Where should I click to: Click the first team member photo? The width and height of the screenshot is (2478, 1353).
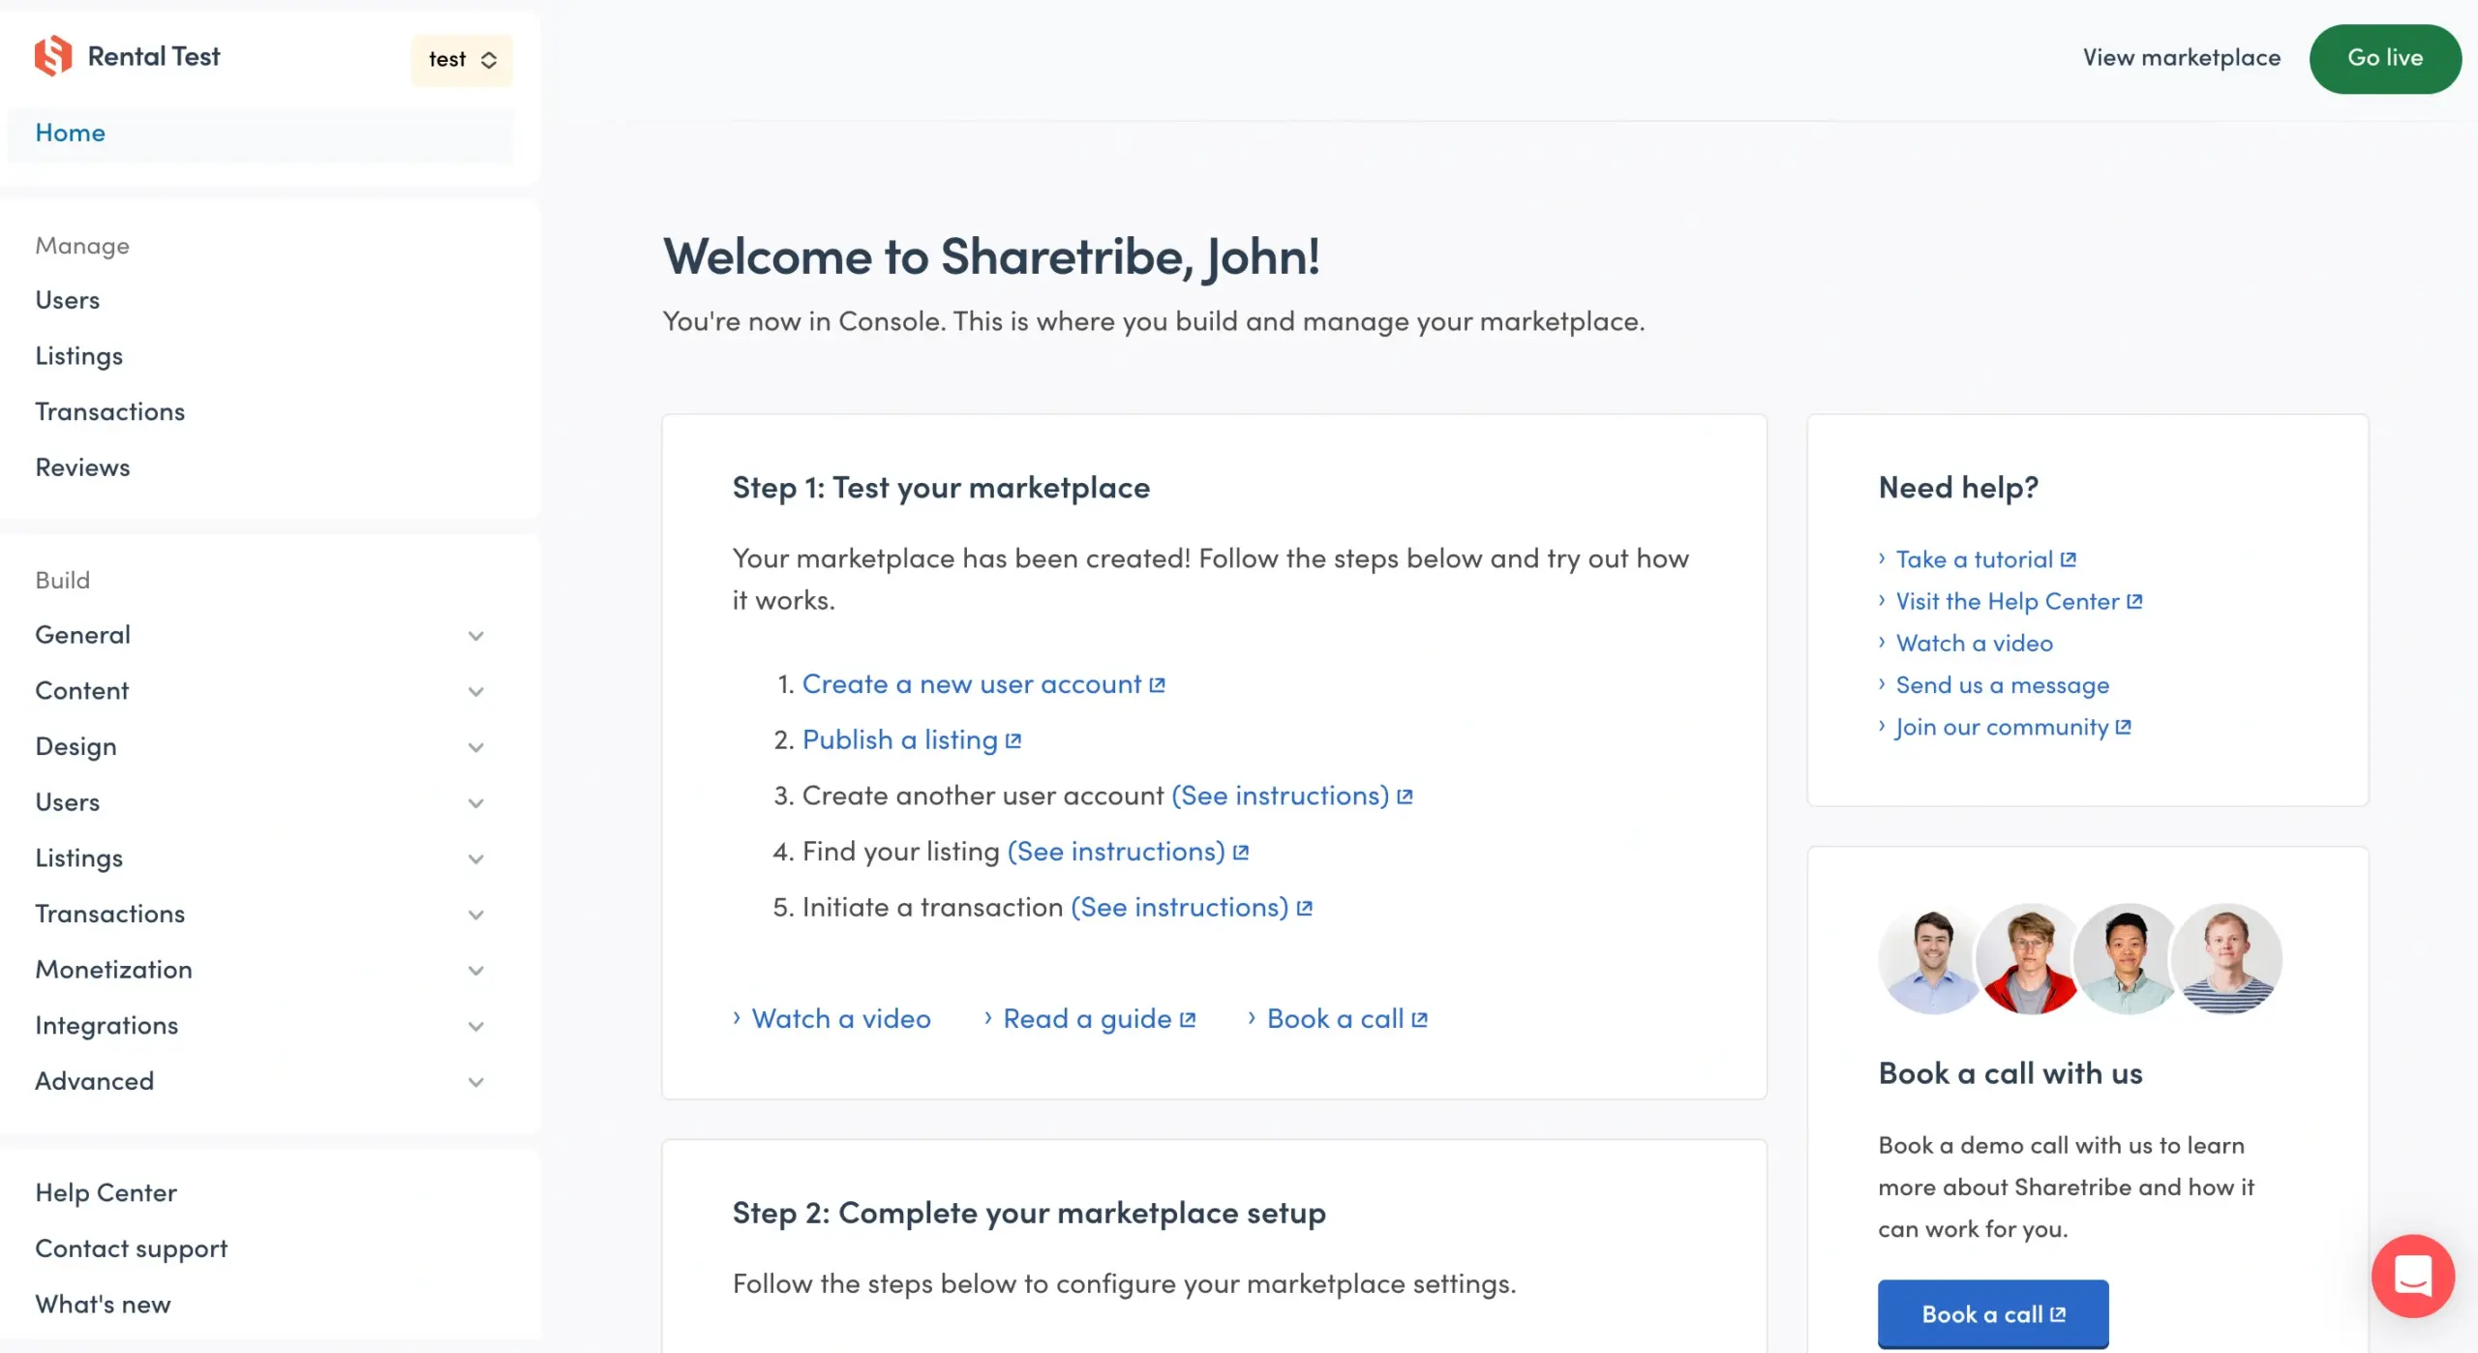[1930, 958]
